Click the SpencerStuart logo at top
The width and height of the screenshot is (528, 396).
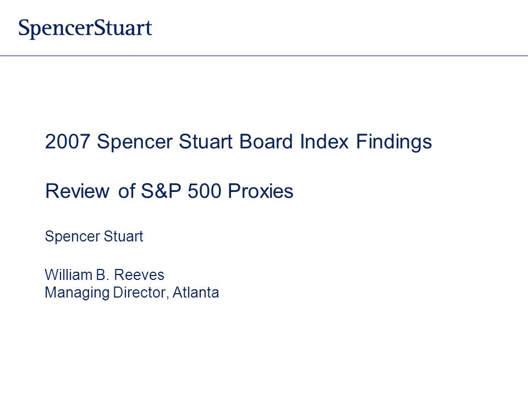click(85, 28)
